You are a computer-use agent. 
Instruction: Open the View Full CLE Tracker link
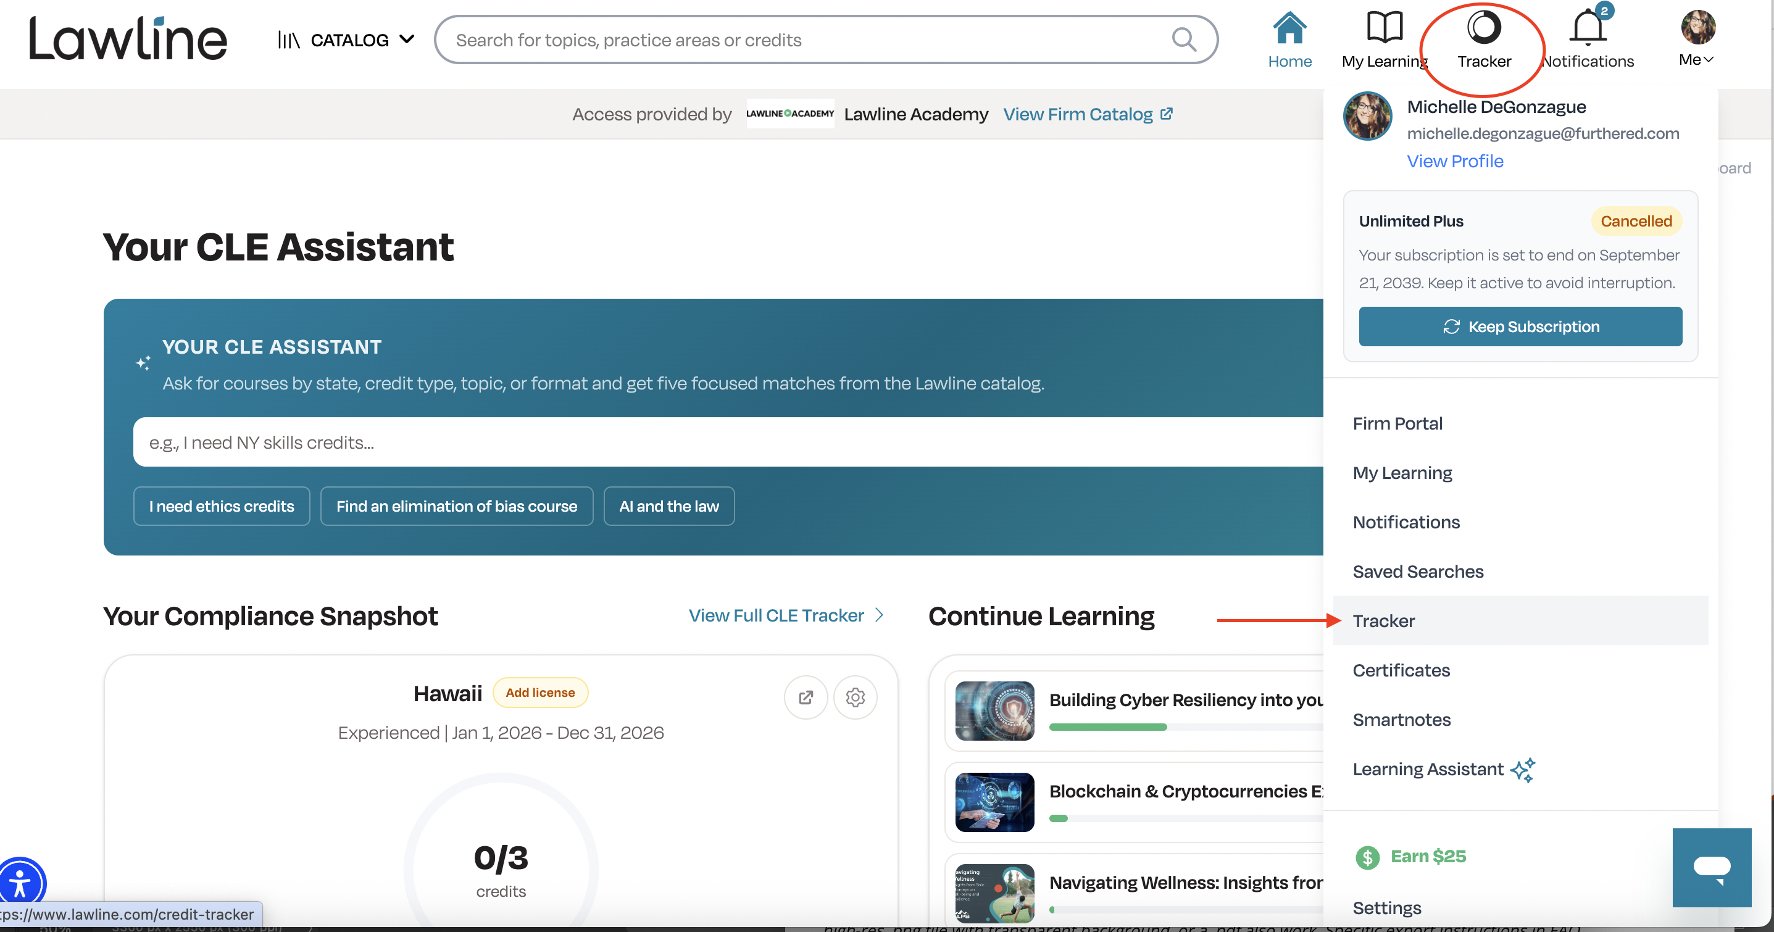(786, 615)
